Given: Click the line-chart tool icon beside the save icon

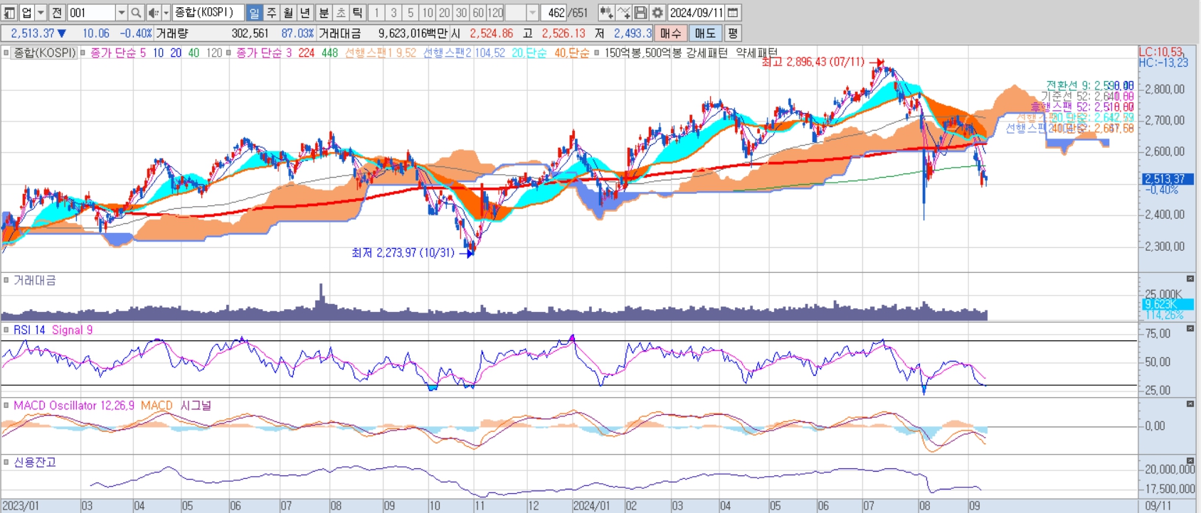Looking at the screenshot, I should pos(623,13).
